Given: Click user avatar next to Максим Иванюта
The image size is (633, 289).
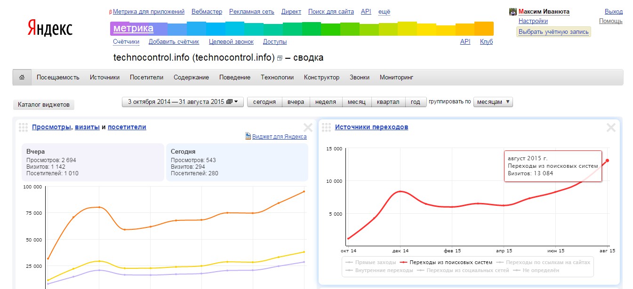Looking at the screenshot, I should pos(513,12).
